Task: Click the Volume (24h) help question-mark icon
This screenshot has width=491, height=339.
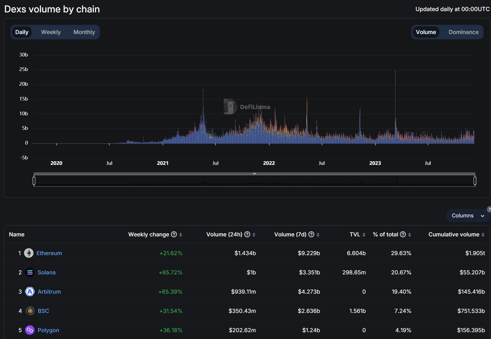Action: point(247,234)
